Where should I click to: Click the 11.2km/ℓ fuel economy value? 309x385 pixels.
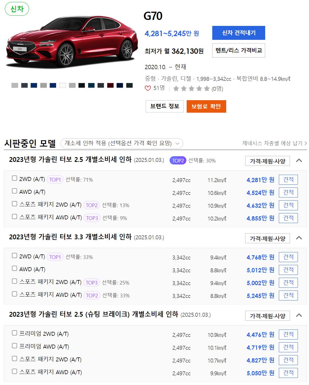pos(217,180)
